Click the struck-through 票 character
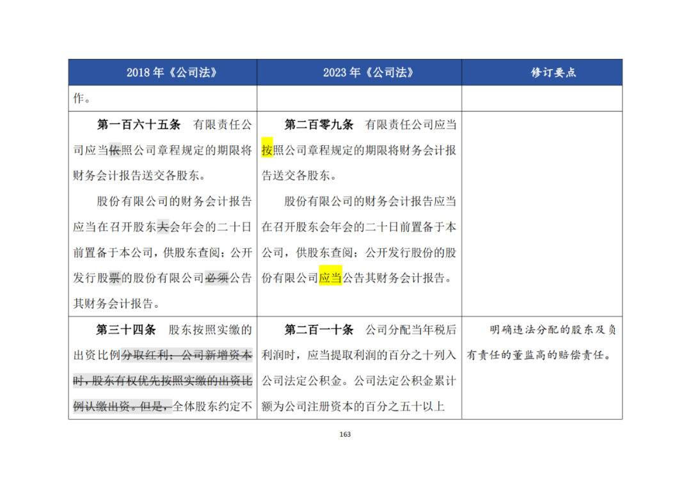The height and width of the screenshot is (488, 691). (x=115, y=278)
